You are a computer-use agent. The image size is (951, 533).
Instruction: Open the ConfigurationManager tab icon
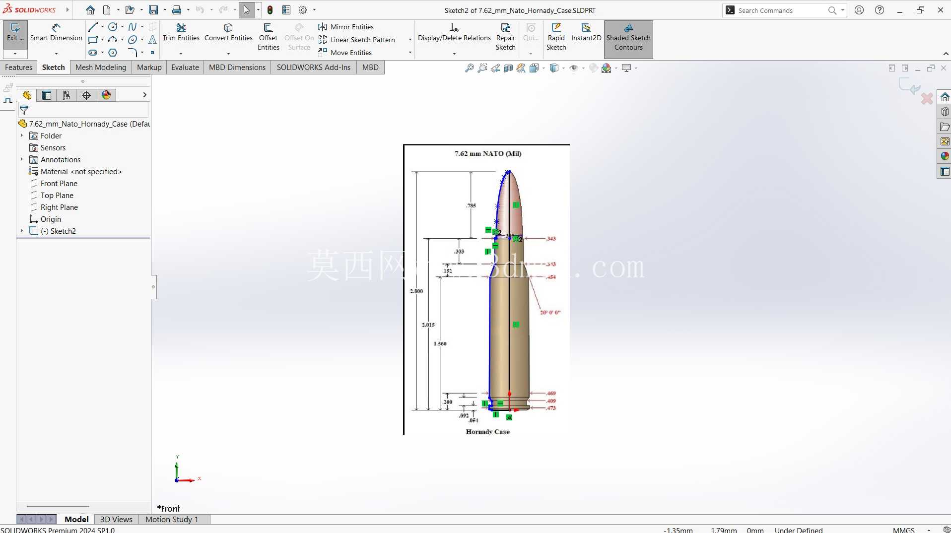click(x=67, y=95)
